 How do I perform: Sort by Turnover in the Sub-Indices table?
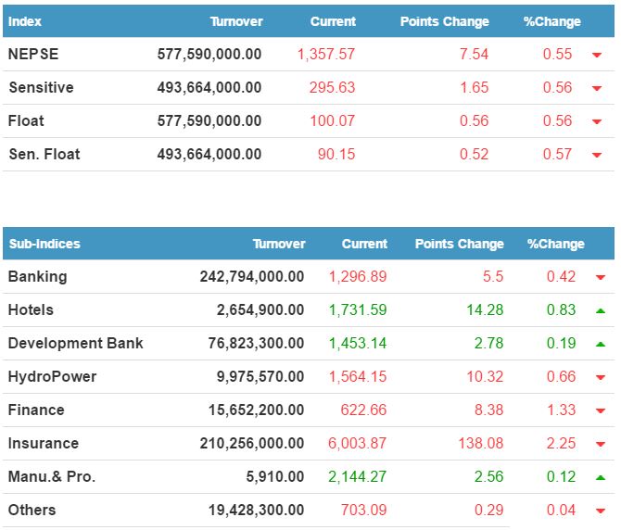279,244
